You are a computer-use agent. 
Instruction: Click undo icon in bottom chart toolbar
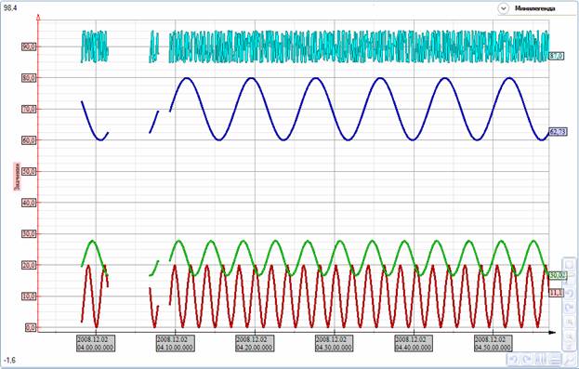point(513,360)
